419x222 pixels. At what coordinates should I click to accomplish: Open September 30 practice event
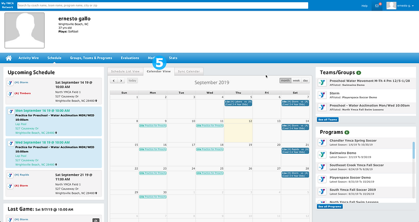(153, 196)
